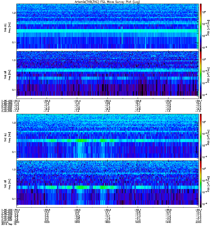Image resolution: width=212 pixels, height=226 pixels.
Task: Click the 'hhmm' time axis label
Action: [x=5, y=222]
